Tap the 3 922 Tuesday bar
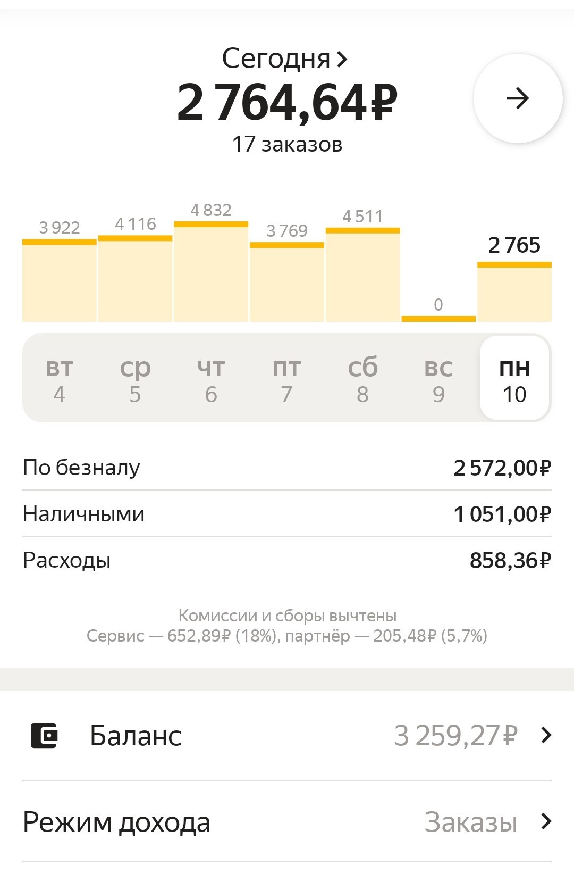The image size is (574, 873). click(60, 280)
